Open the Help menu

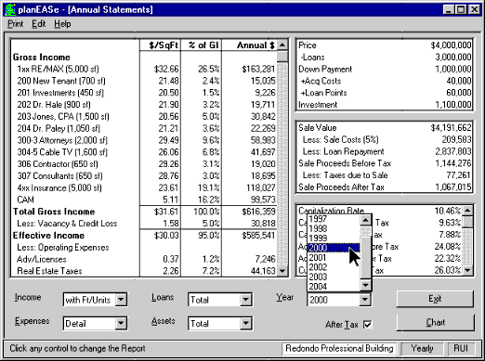(x=62, y=24)
